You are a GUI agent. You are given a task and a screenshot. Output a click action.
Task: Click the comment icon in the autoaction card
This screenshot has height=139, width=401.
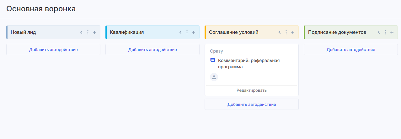(x=213, y=60)
